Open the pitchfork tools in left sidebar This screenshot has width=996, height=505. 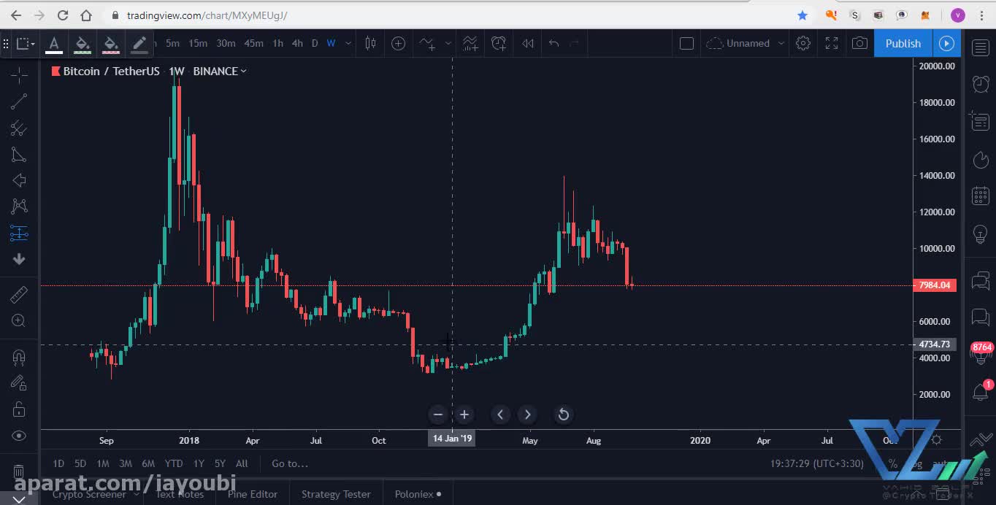[x=19, y=128]
